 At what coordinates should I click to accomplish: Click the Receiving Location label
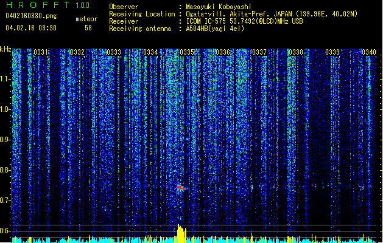tap(142, 14)
